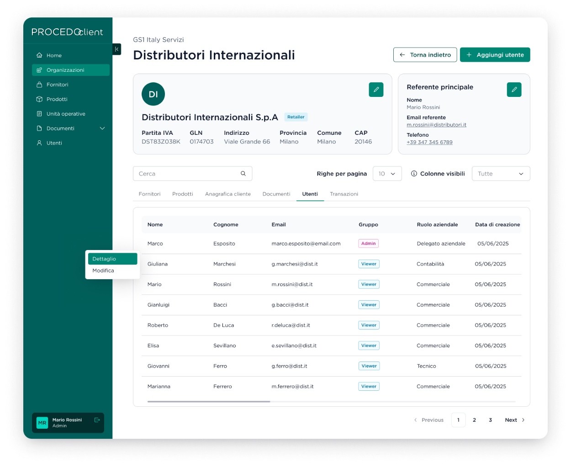Image resolution: width=571 pixels, height=468 pixels.
Task: Click the Unità operative list icon
Action: 39,114
